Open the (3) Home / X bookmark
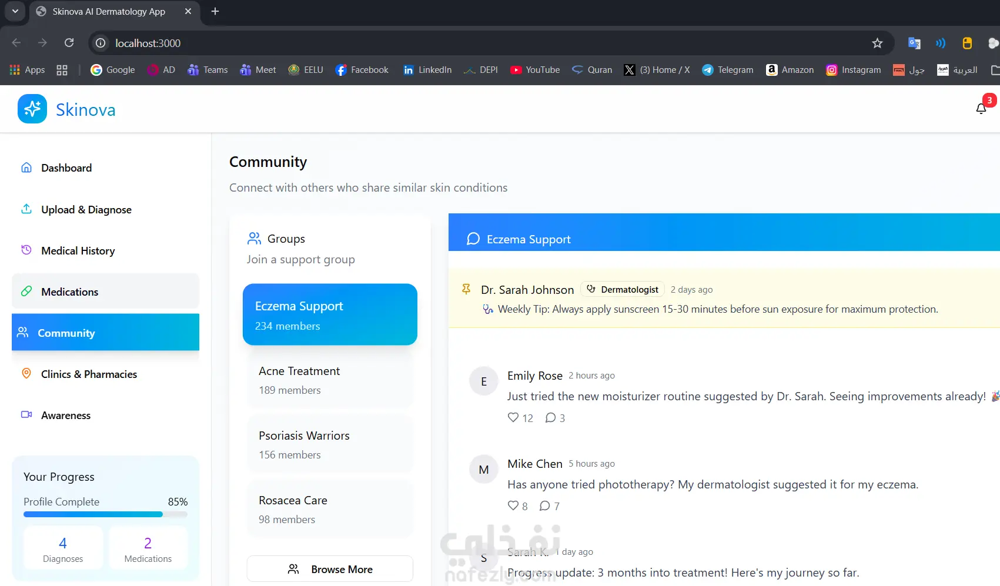The width and height of the screenshot is (1000, 586). point(657,70)
